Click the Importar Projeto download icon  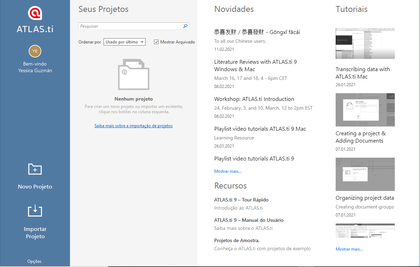click(x=35, y=211)
